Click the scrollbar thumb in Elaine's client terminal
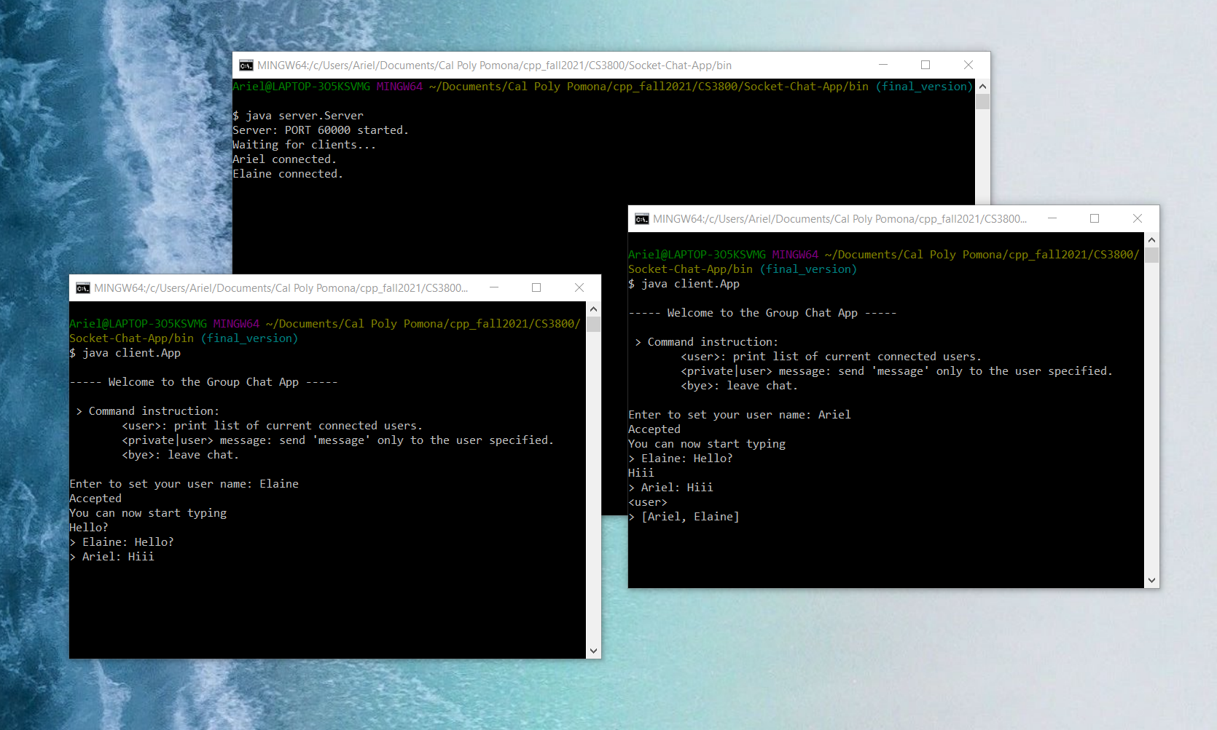This screenshot has height=730, width=1217. (593, 324)
